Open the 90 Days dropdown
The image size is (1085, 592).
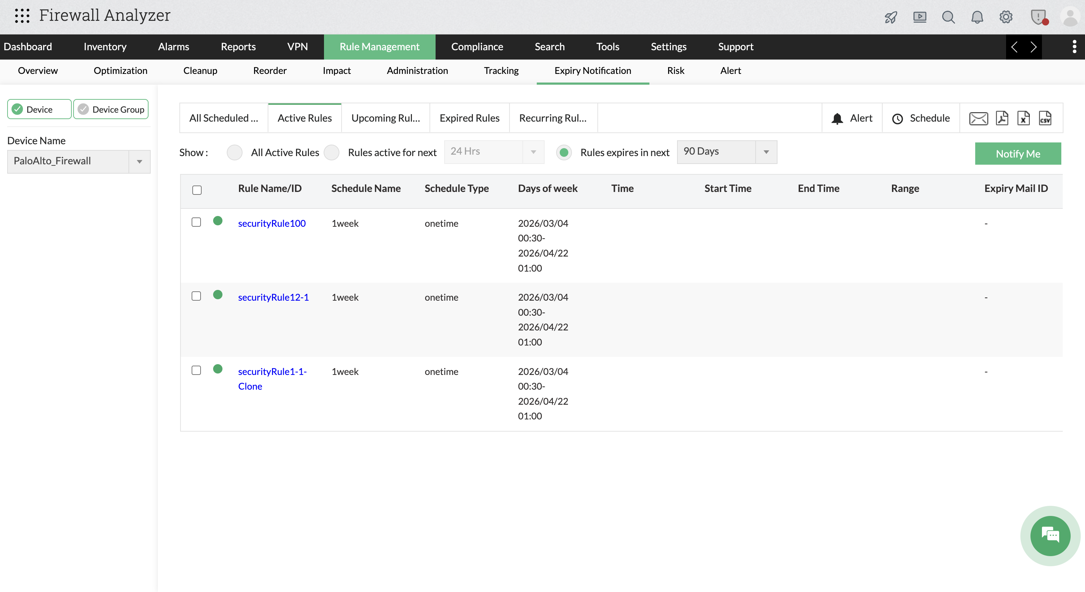(727, 151)
